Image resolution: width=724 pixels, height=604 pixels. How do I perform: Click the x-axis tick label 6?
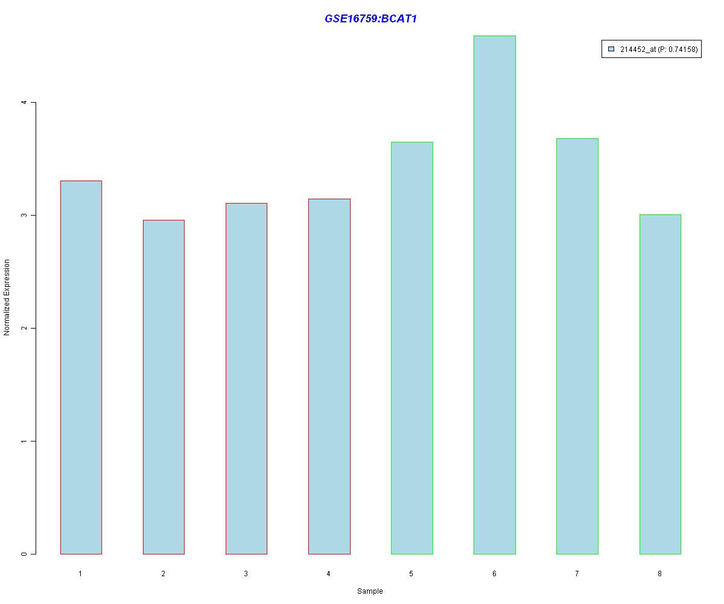(494, 573)
